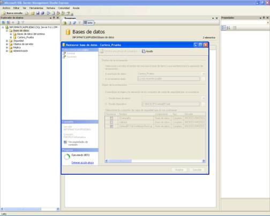Open the Herramientas menu

coord(36,8)
